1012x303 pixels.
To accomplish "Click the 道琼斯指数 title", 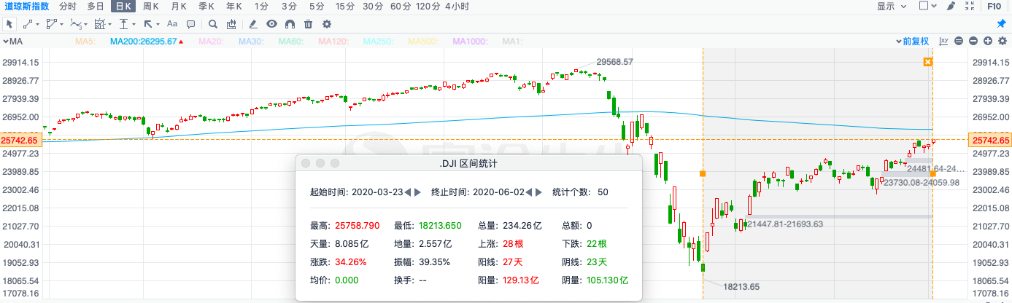I will tap(26, 6).
